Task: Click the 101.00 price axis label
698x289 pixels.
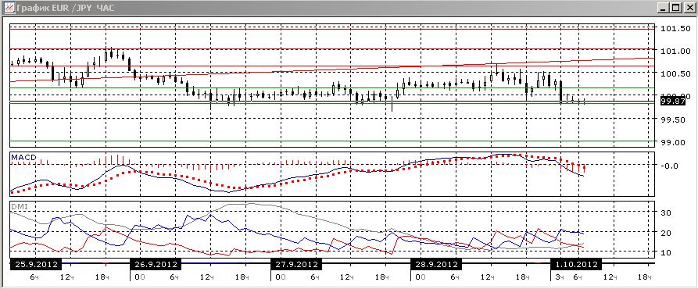Action: pyautogui.click(x=675, y=51)
